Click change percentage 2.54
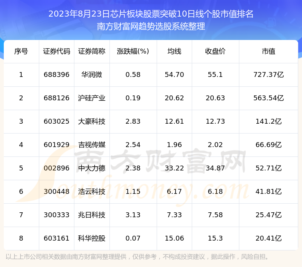Image resolution: width=302 pixels, height=267 pixels. [133, 145]
